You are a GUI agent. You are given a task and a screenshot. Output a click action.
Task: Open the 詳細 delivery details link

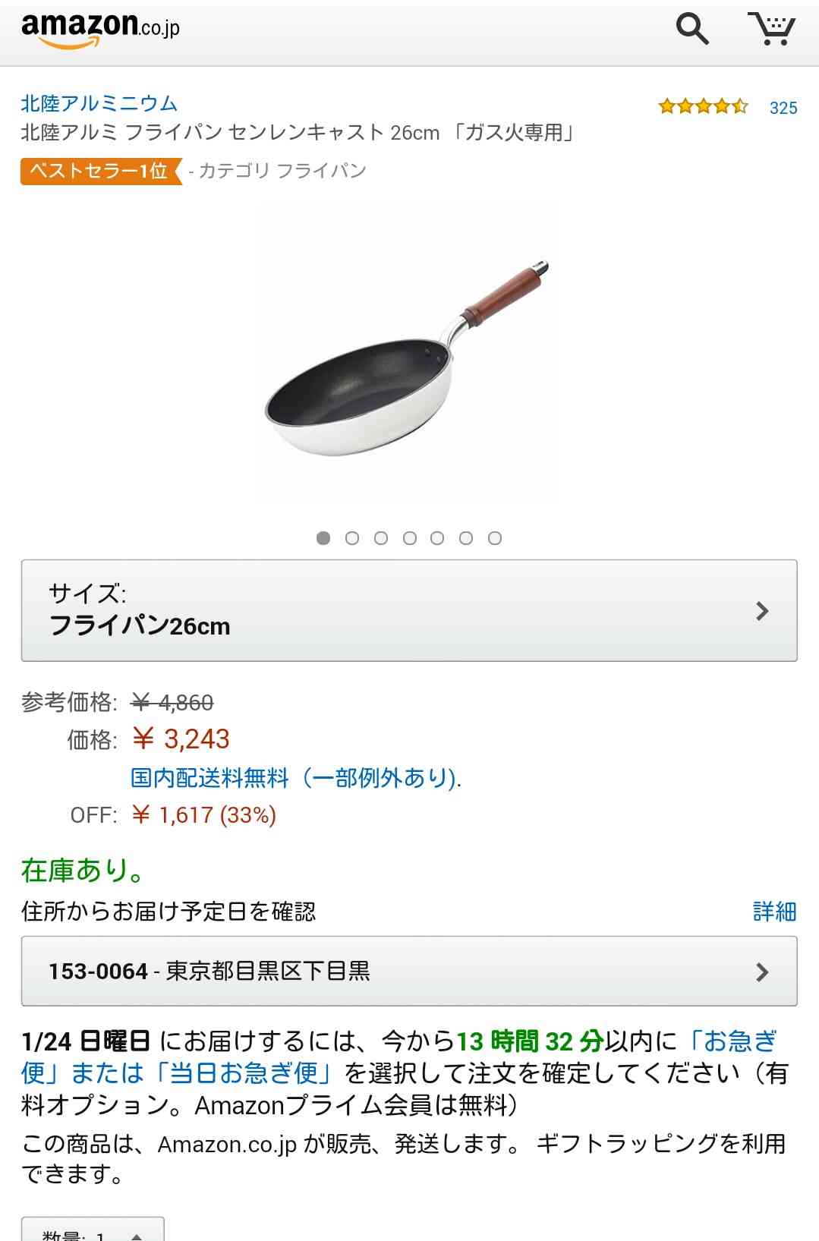[774, 911]
